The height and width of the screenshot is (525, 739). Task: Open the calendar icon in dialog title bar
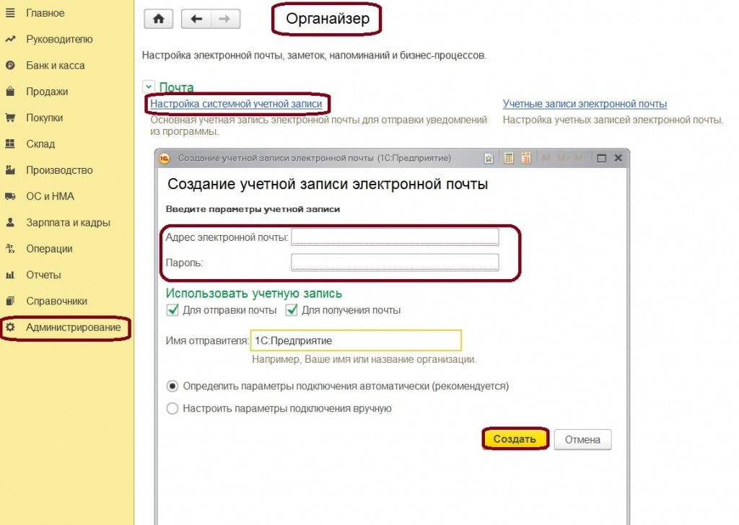526,158
